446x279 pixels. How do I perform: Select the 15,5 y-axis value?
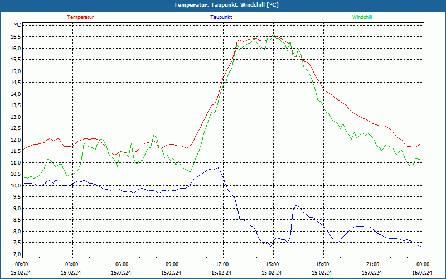[16, 60]
